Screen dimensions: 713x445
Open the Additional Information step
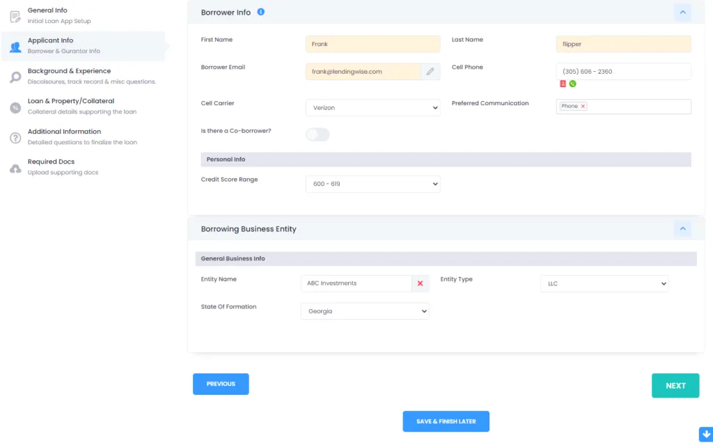83,136
